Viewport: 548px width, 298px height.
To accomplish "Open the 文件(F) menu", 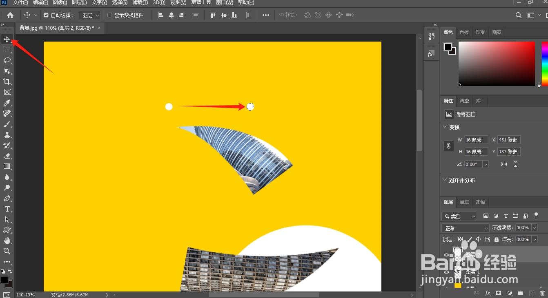I will point(20,2).
